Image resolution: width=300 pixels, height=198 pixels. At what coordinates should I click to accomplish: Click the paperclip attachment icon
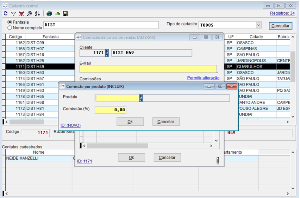point(218,160)
